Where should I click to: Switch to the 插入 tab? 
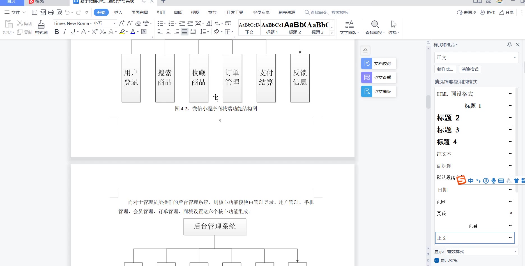(x=118, y=12)
